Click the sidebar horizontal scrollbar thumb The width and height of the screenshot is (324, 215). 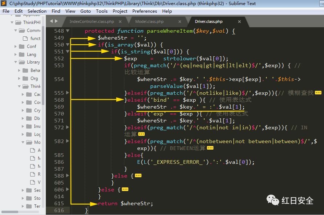tap(10, 212)
